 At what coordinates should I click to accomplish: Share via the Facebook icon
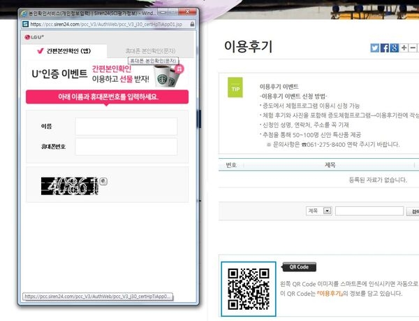coord(385,48)
